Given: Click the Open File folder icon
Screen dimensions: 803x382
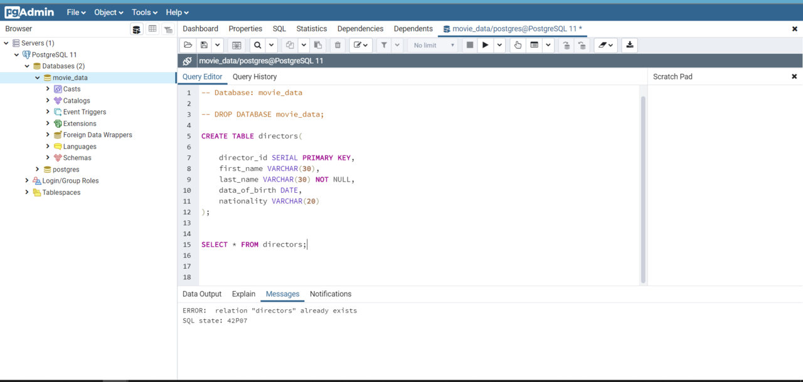Looking at the screenshot, I should click(188, 45).
